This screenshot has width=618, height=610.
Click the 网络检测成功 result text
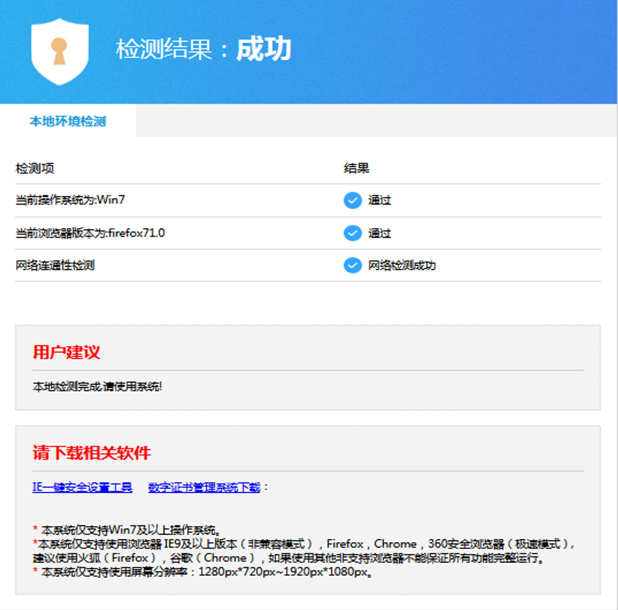(x=401, y=265)
